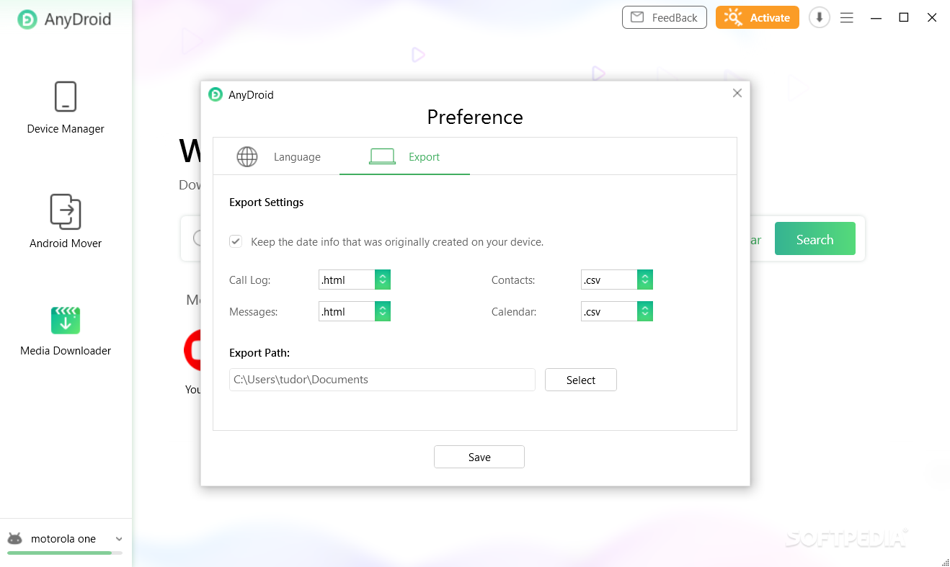Click the 'Preference' dialog title
The width and height of the screenshot is (950, 567).
[x=475, y=117]
